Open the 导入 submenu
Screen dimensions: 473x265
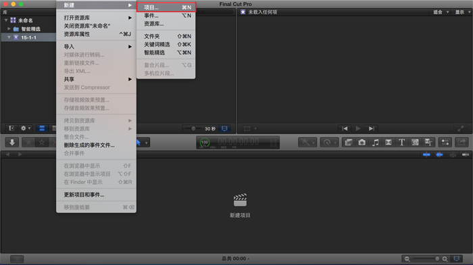coord(96,46)
